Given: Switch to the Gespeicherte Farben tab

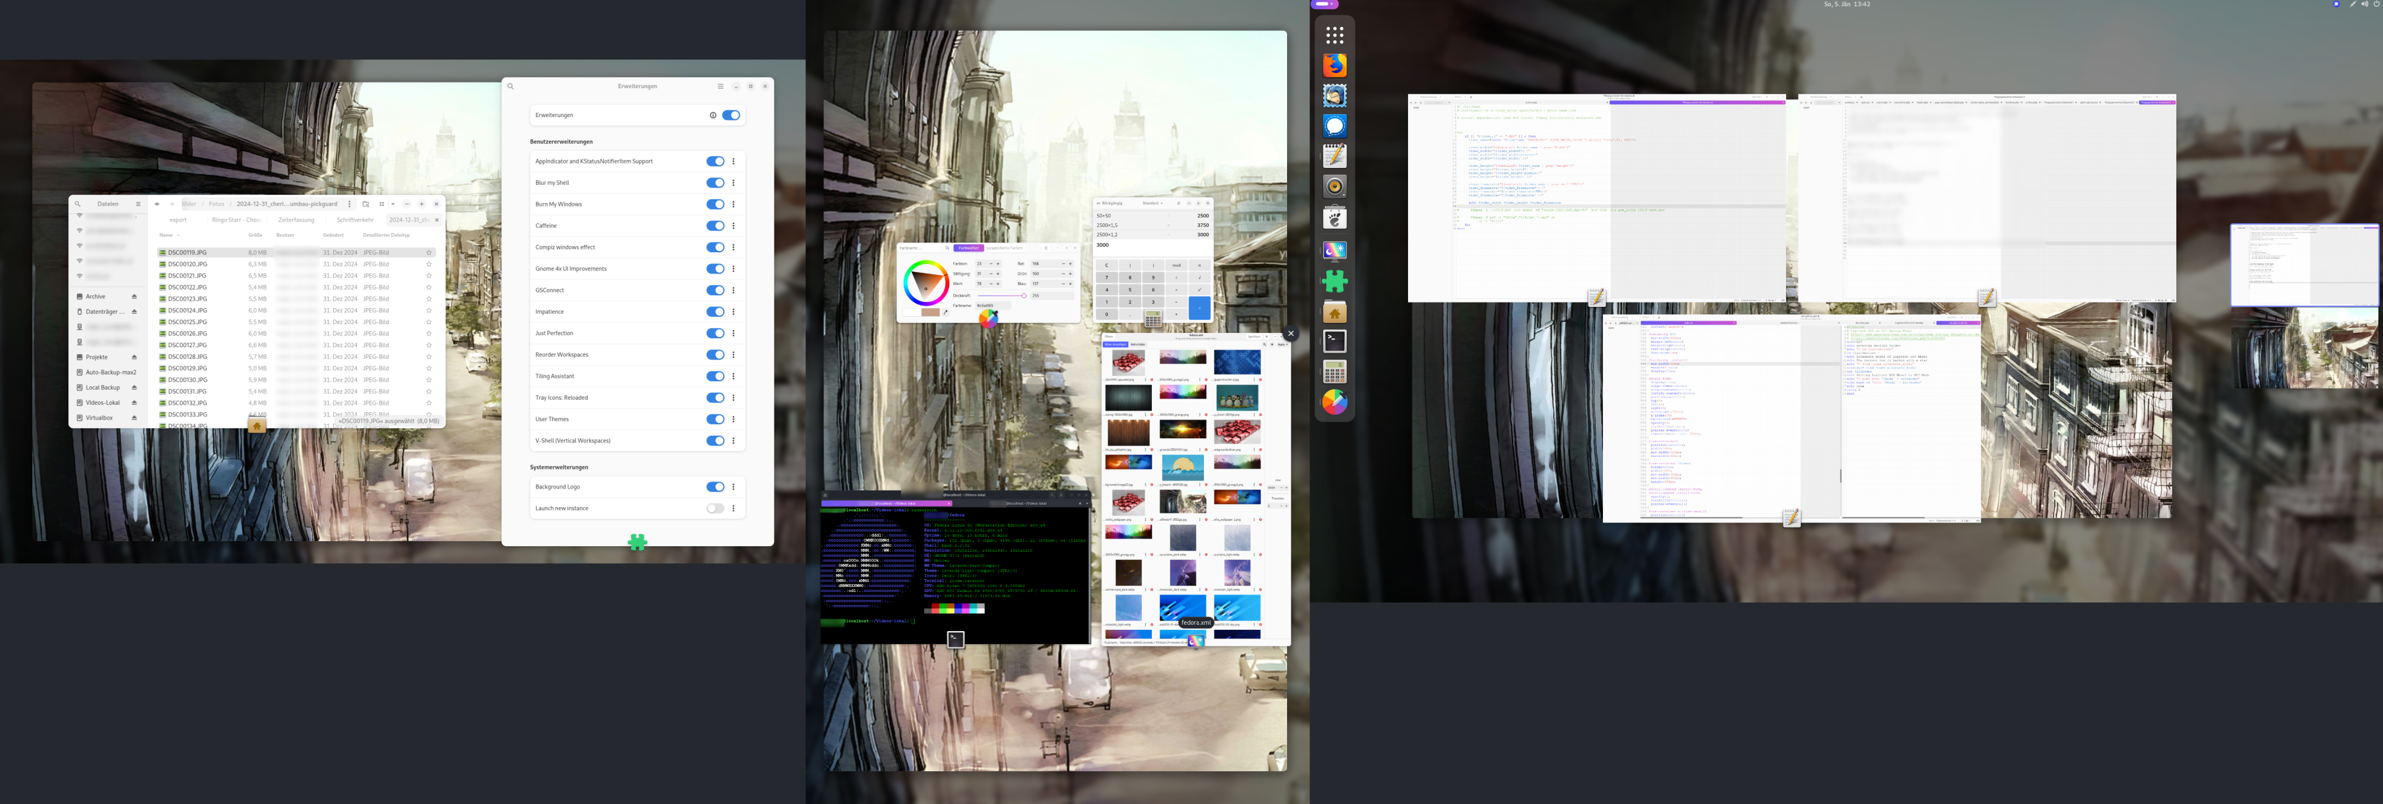Looking at the screenshot, I should (1005, 248).
